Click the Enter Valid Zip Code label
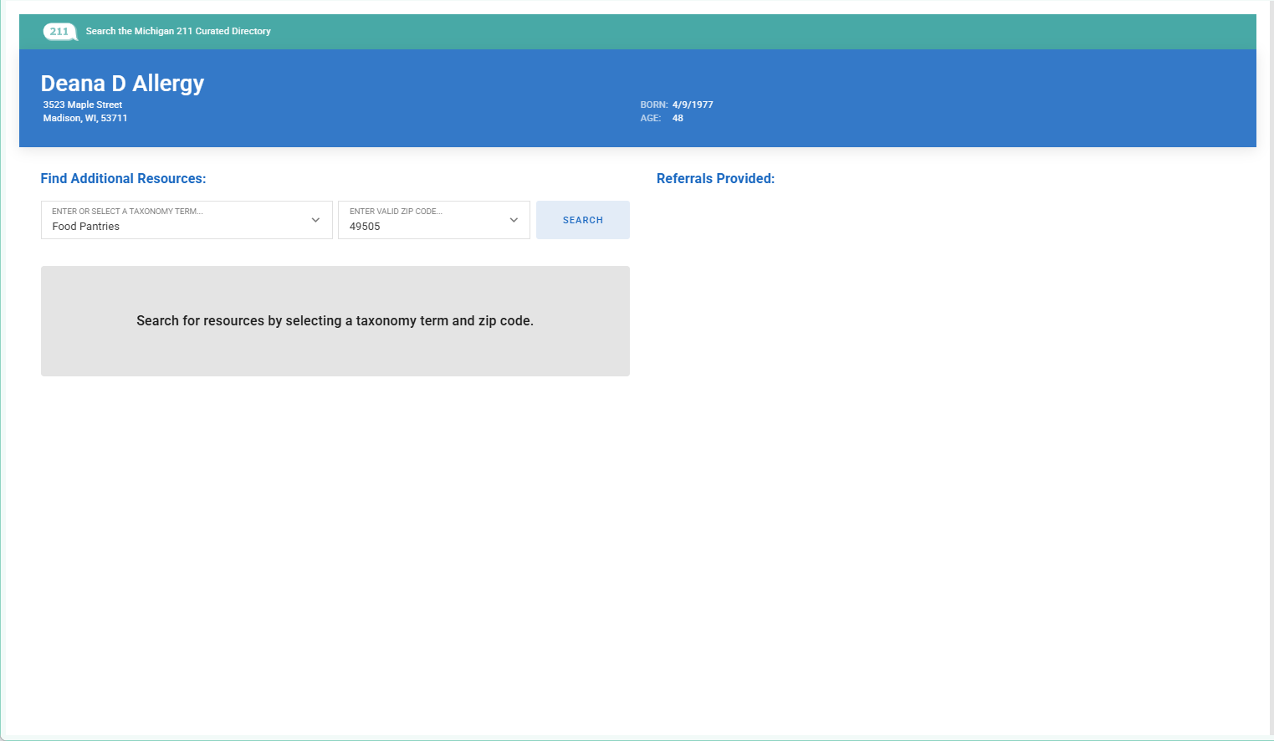The height and width of the screenshot is (741, 1274). (396, 212)
